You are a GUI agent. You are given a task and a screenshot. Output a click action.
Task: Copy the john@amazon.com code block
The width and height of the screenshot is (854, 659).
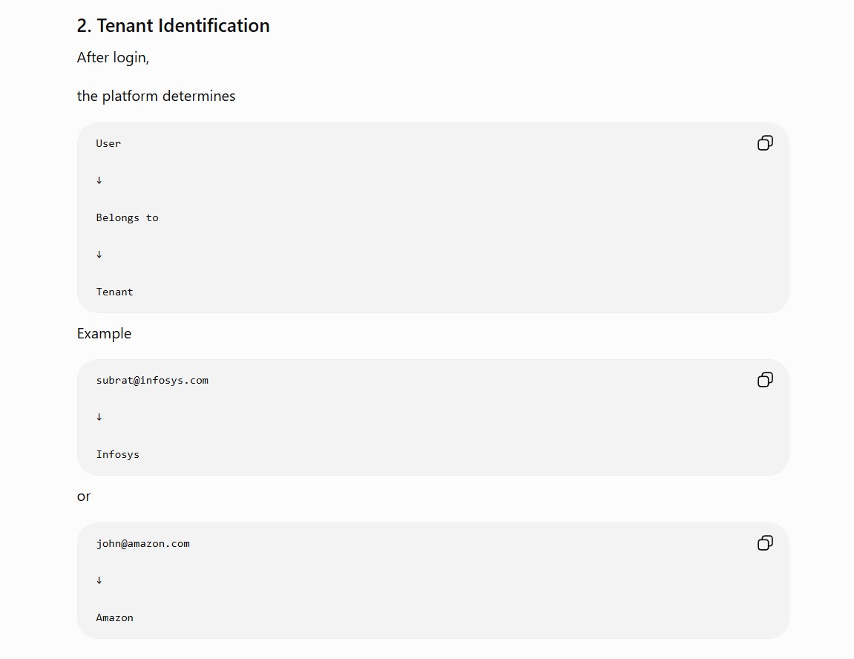pos(765,543)
